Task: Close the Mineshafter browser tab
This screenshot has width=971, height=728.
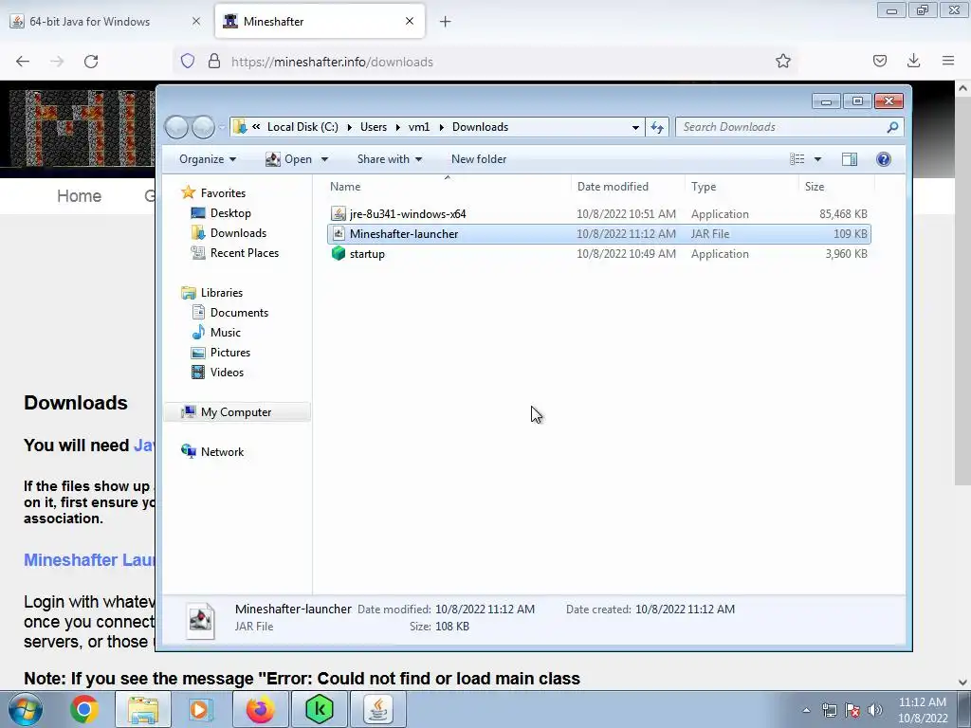Action: point(410,21)
